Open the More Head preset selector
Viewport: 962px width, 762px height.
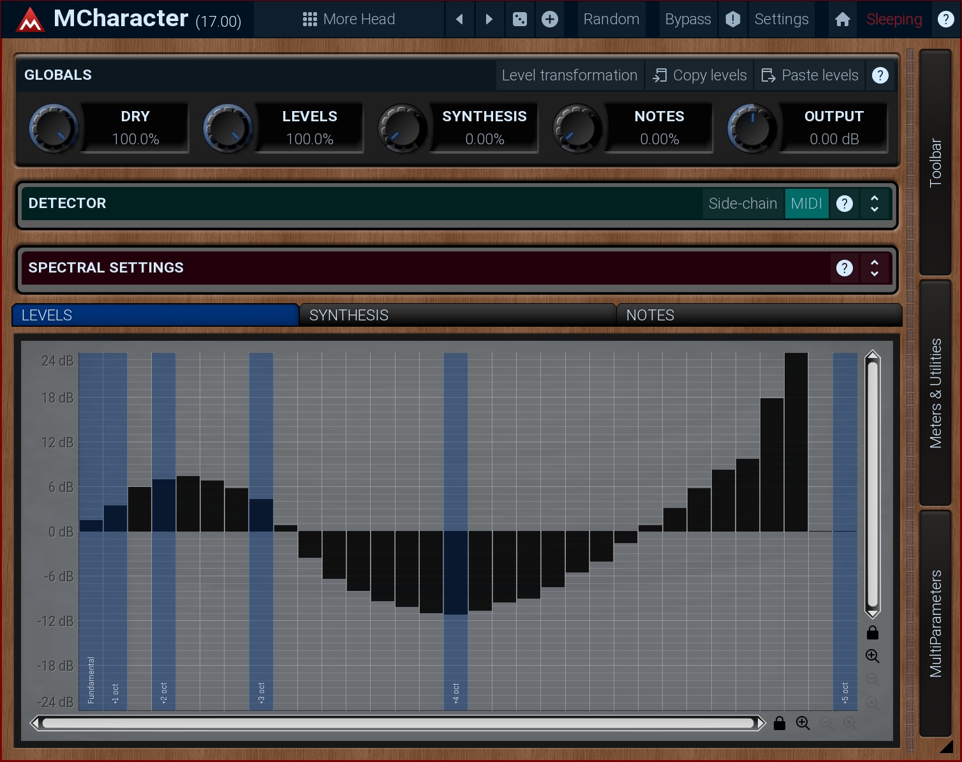[x=349, y=19]
